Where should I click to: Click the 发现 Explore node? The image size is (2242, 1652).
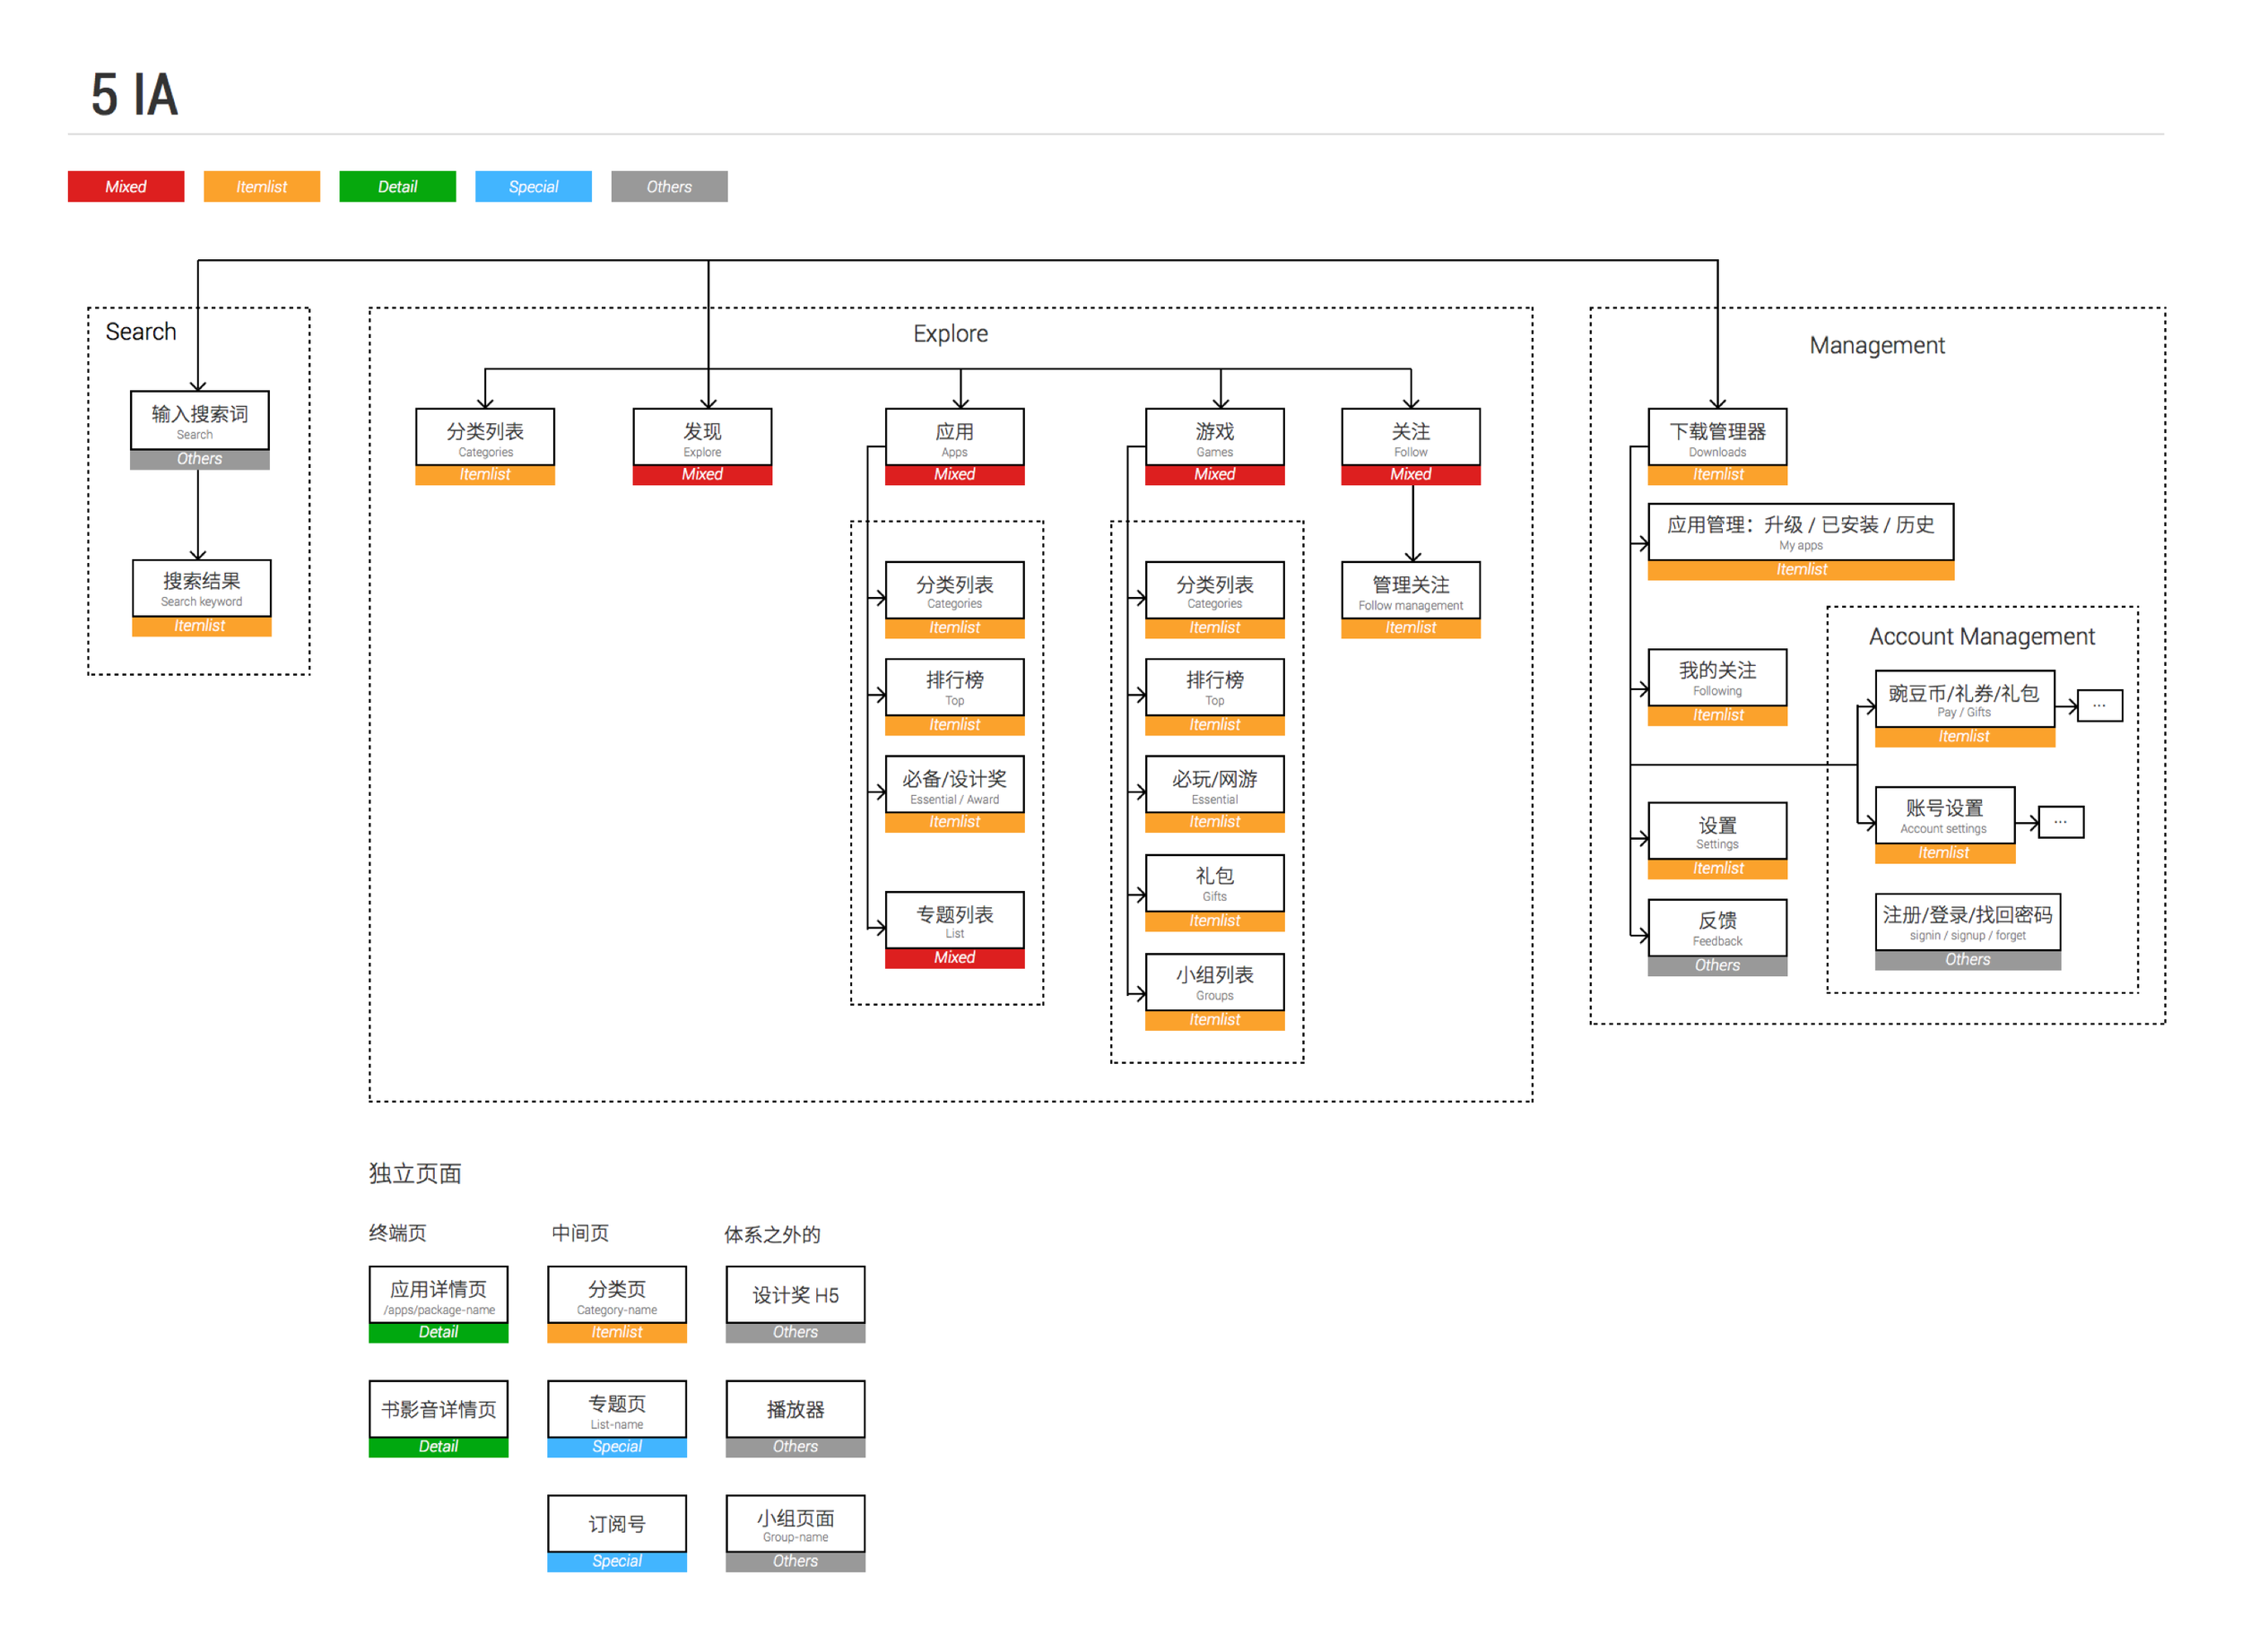tap(701, 437)
